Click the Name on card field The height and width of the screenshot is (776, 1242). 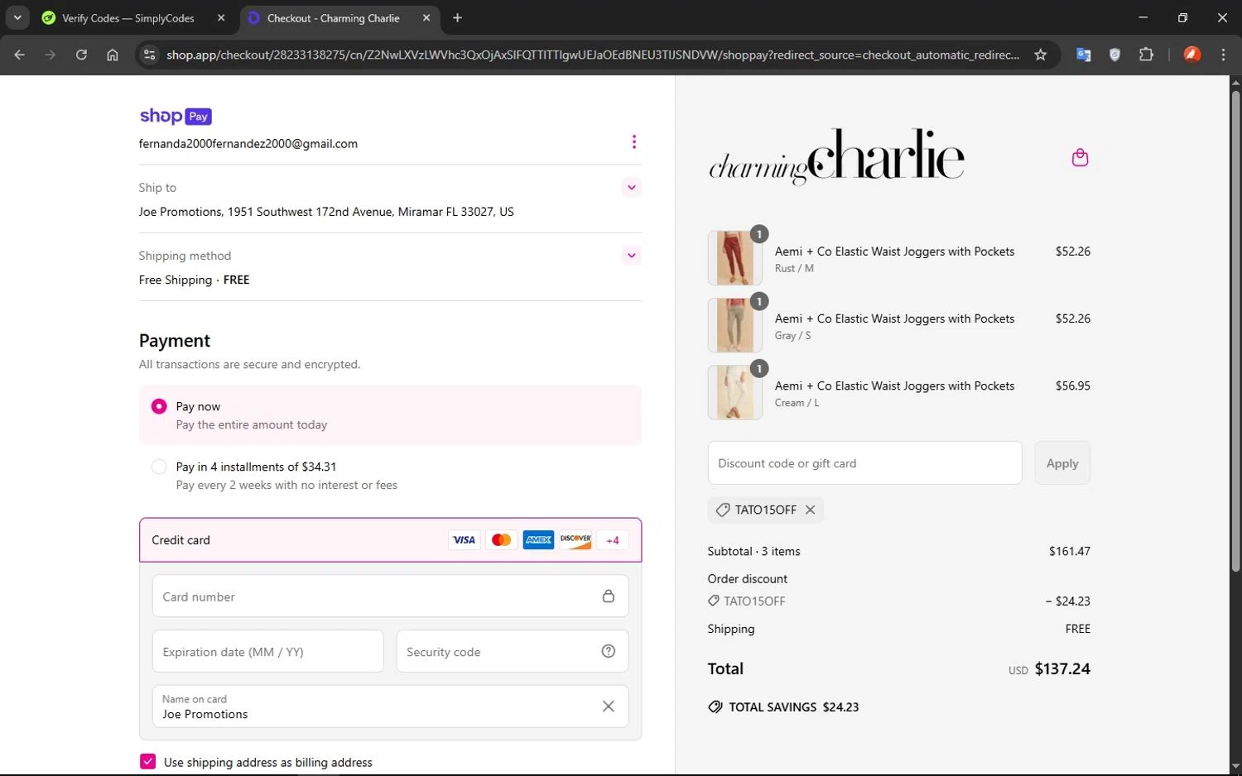point(390,707)
